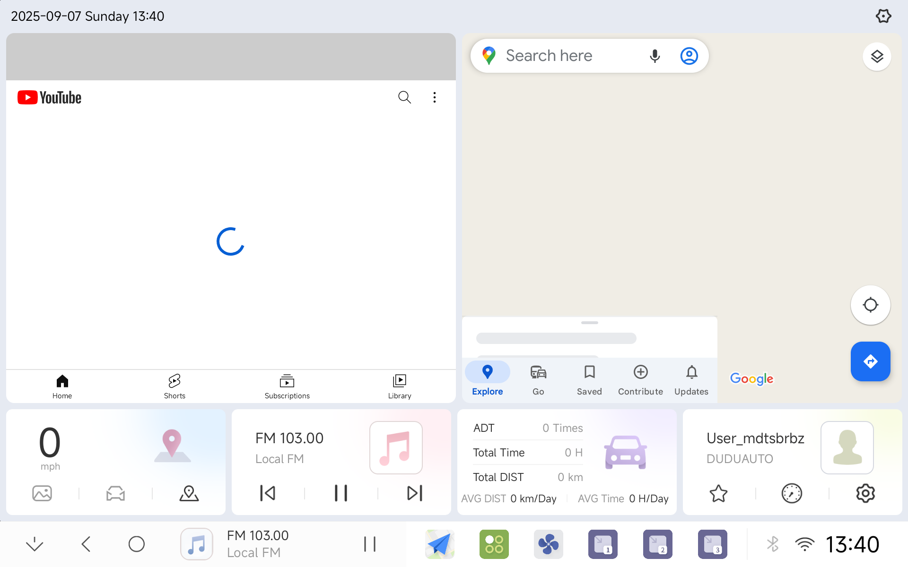The width and height of the screenshot is (908, 567).
Task: Launch the paper plane navigation app
Action: (440, 544)
